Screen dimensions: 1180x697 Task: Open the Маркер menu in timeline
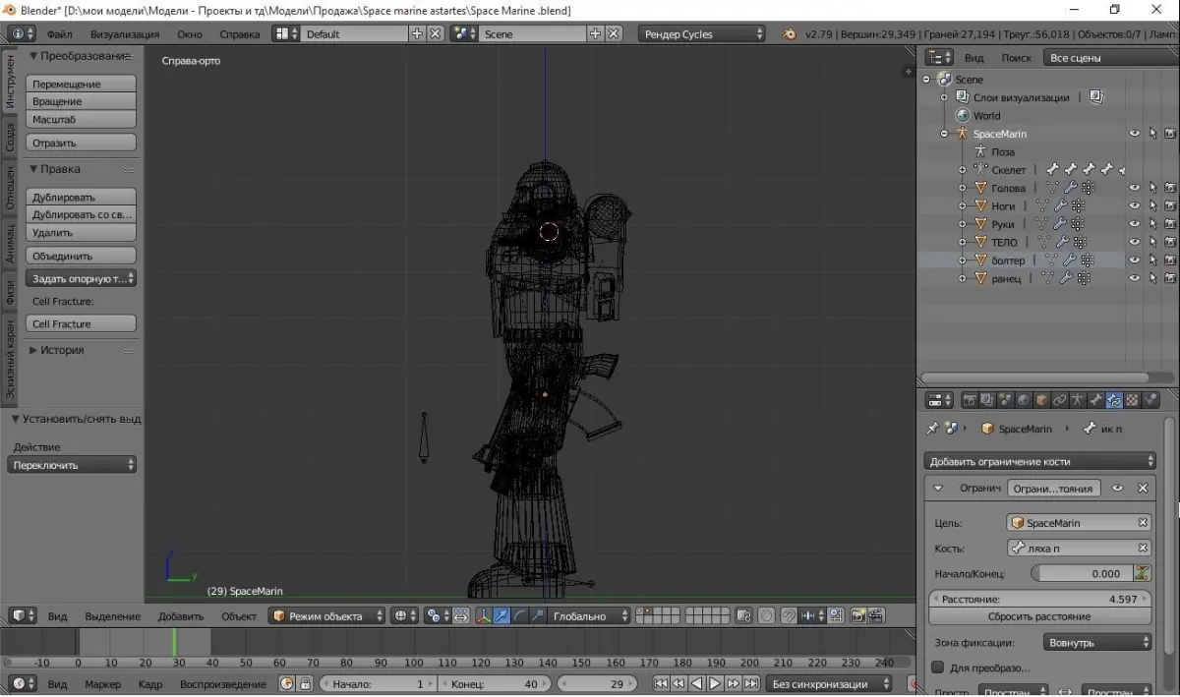click(x=102, y=683)
